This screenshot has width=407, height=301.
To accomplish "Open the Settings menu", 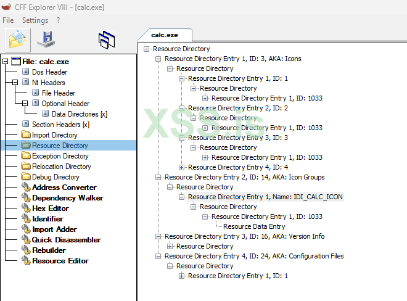I will pyautogui.click(x=35, y=20).
